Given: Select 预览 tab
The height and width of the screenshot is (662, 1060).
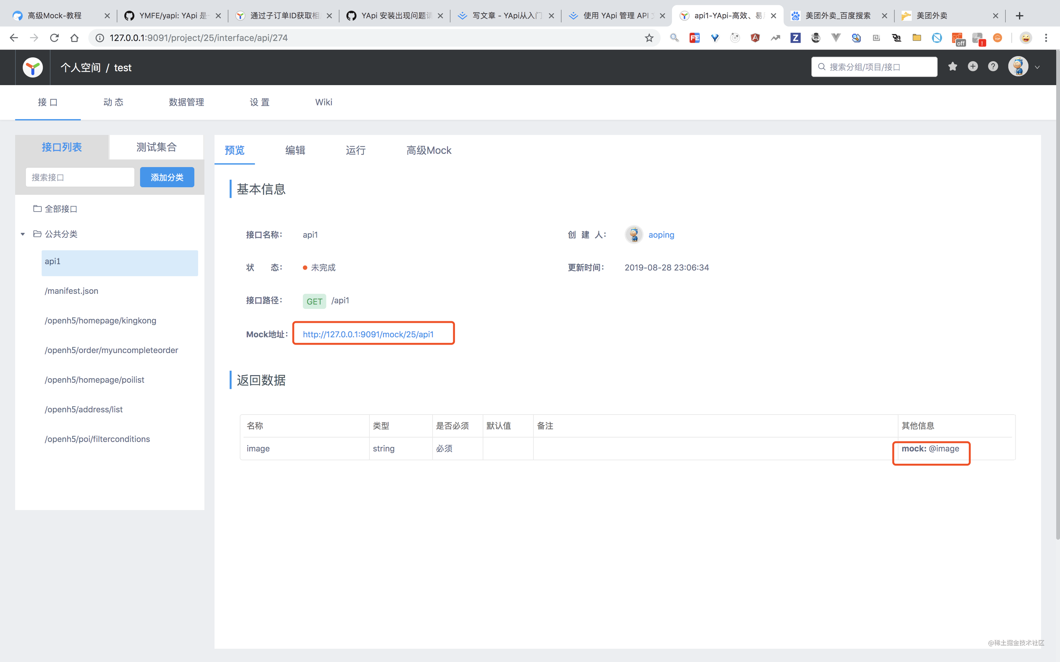Looking at the screenshot, I should (x=235, y=150).
